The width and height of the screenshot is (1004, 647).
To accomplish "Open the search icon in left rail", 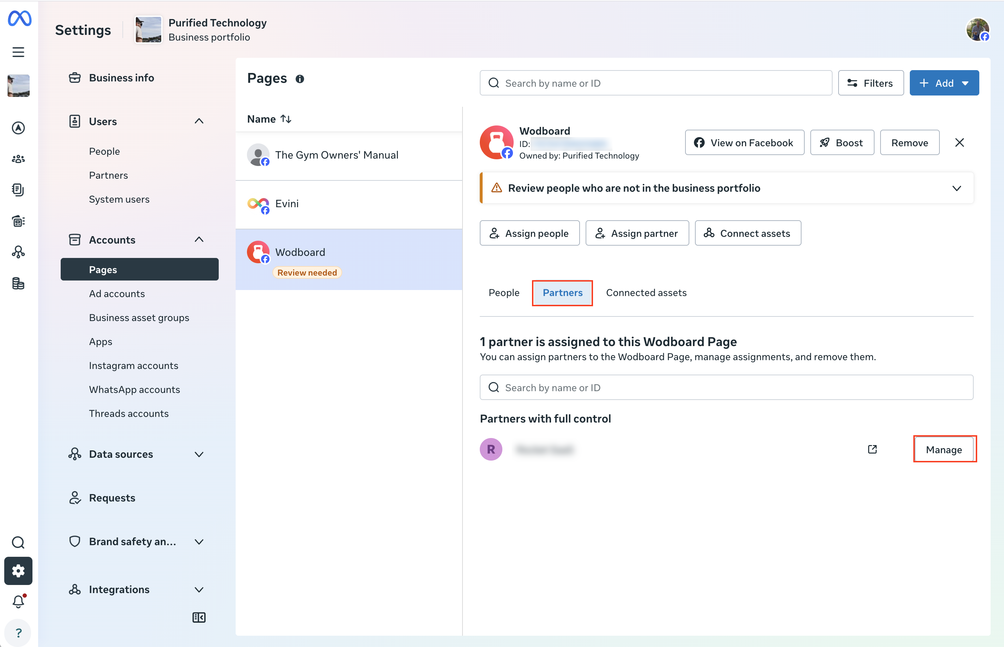I will tap(18, 542).
